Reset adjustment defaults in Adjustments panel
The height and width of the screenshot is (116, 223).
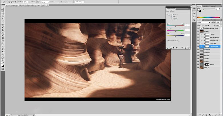(x=186, y=48)
